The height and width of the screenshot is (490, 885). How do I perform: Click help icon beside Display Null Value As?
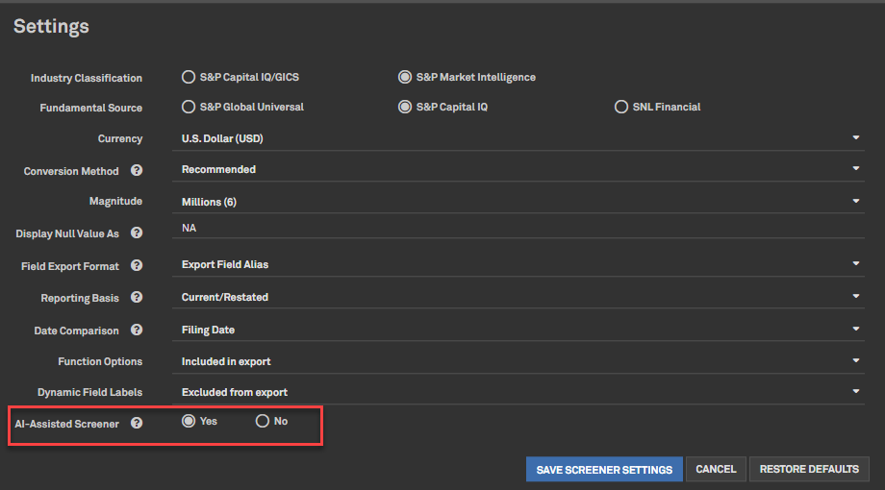[x=137, y=233]
